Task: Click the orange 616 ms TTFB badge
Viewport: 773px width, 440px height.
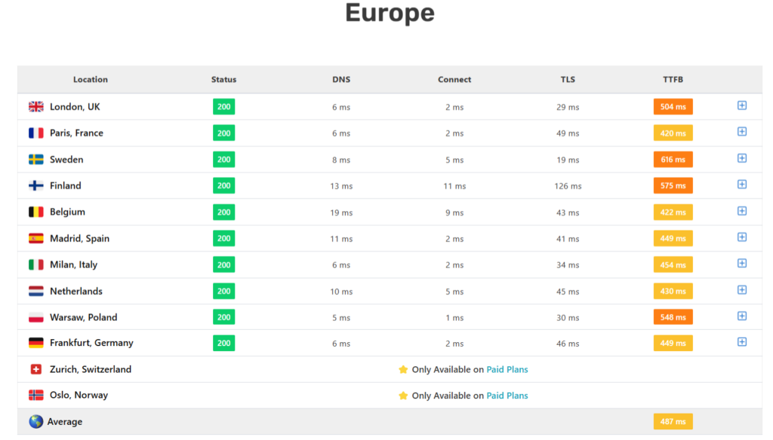Action: 673,159
